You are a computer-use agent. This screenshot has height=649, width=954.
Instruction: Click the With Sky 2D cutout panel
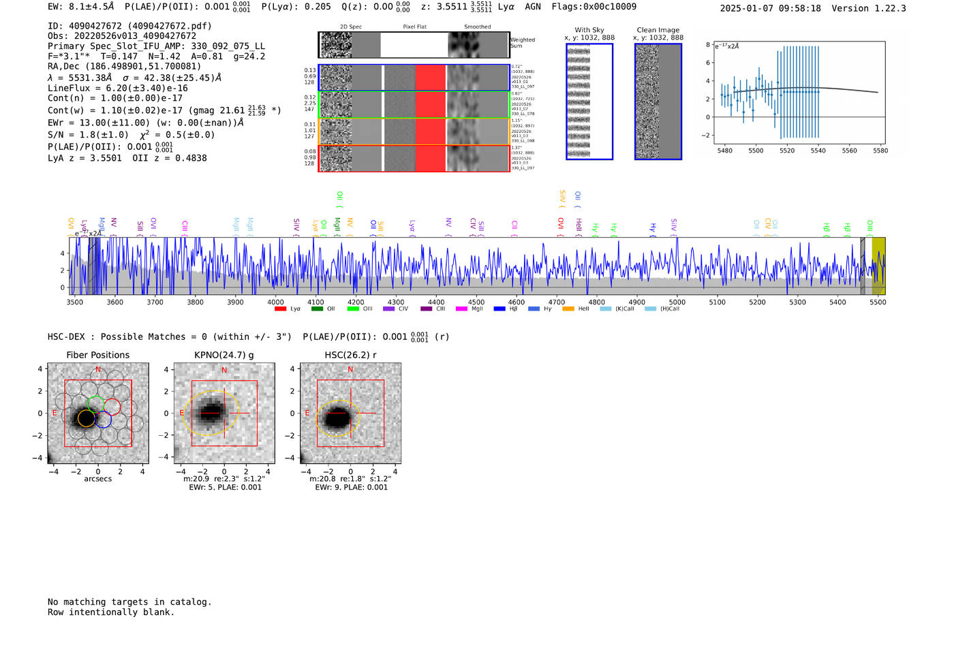[x=589, y=101]
